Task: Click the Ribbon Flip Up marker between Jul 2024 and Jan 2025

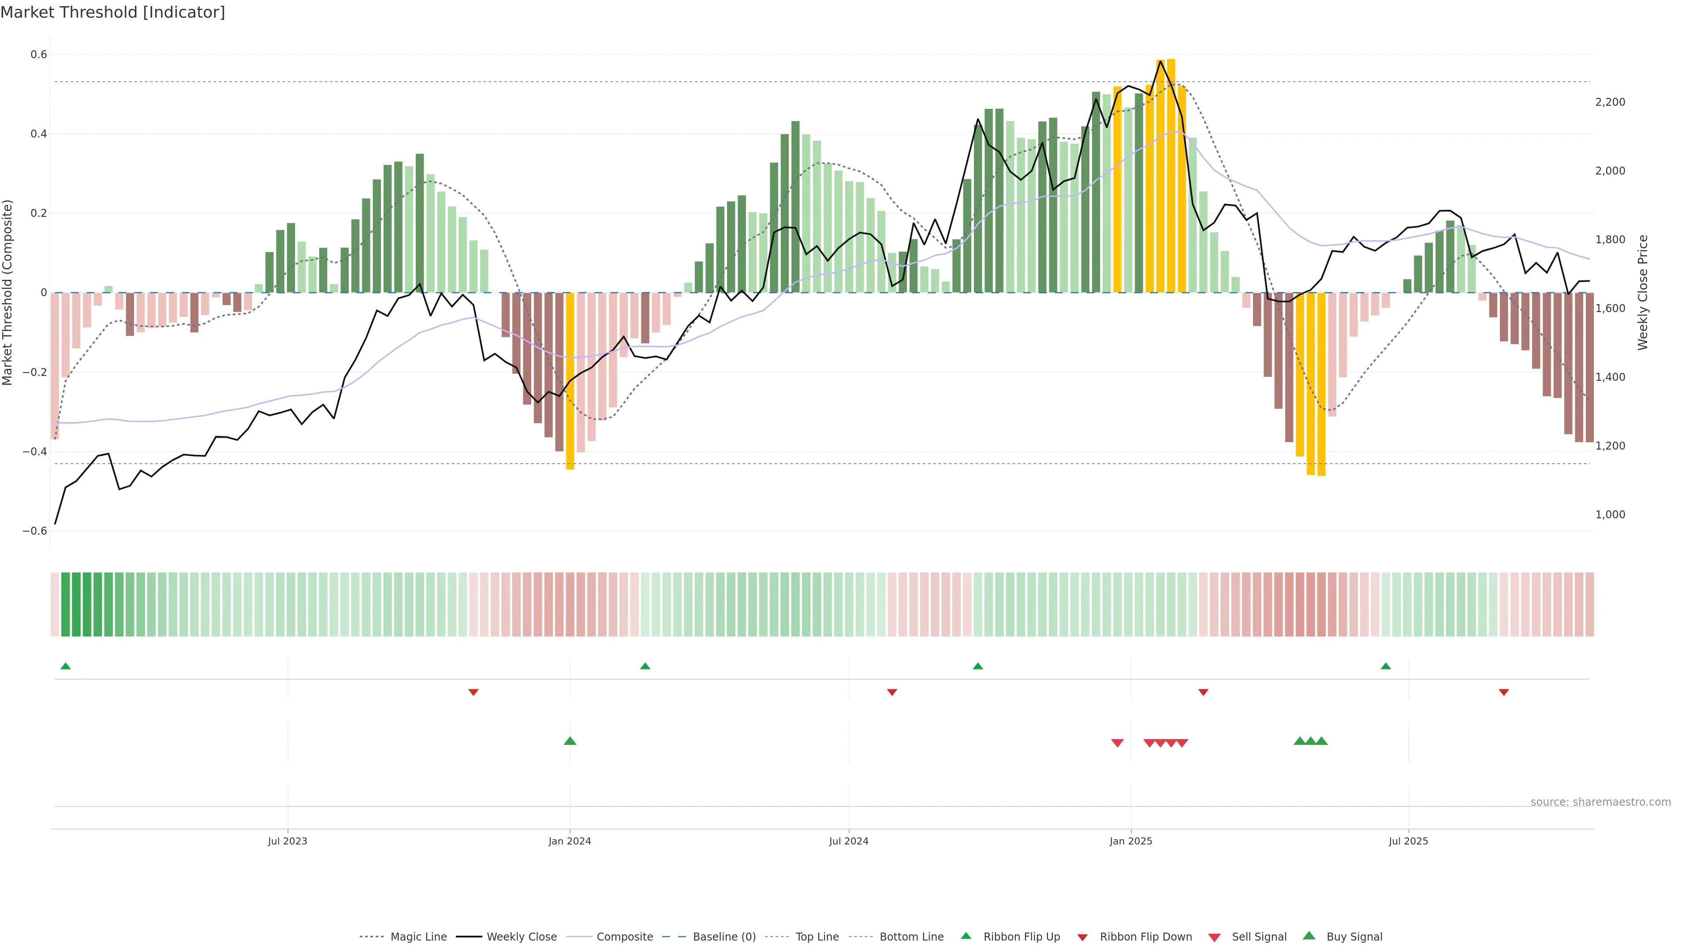Action: pyautogui.click(x=978, y=666)
